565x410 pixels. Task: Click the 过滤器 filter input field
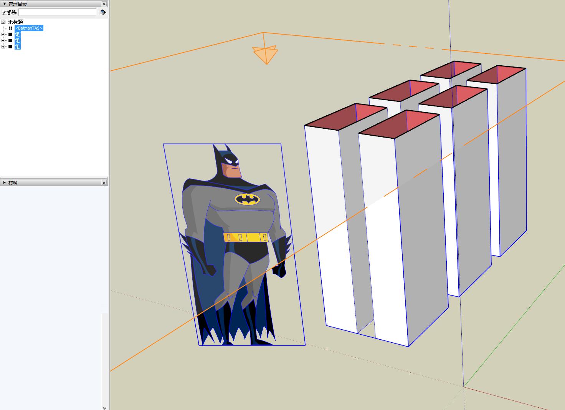58,12
